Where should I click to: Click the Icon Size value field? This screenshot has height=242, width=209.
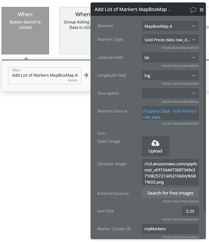pyautogui.click(x=190, y=211)
